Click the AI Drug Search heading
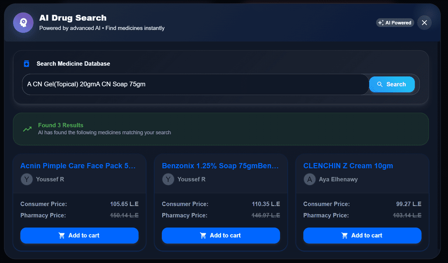The image size is (448, 263). (x=73, y=17)
